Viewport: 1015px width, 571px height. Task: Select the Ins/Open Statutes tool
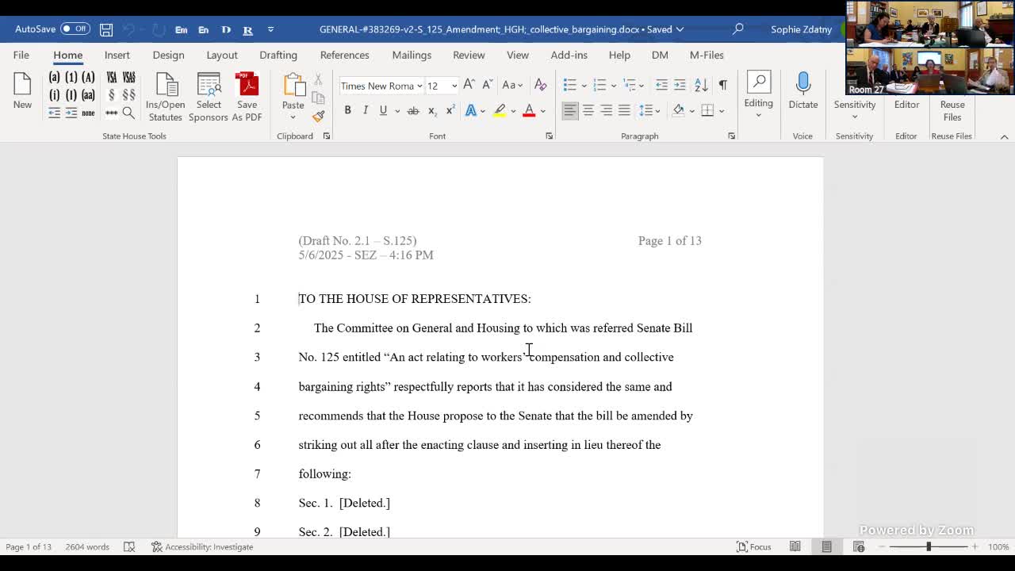165,95
